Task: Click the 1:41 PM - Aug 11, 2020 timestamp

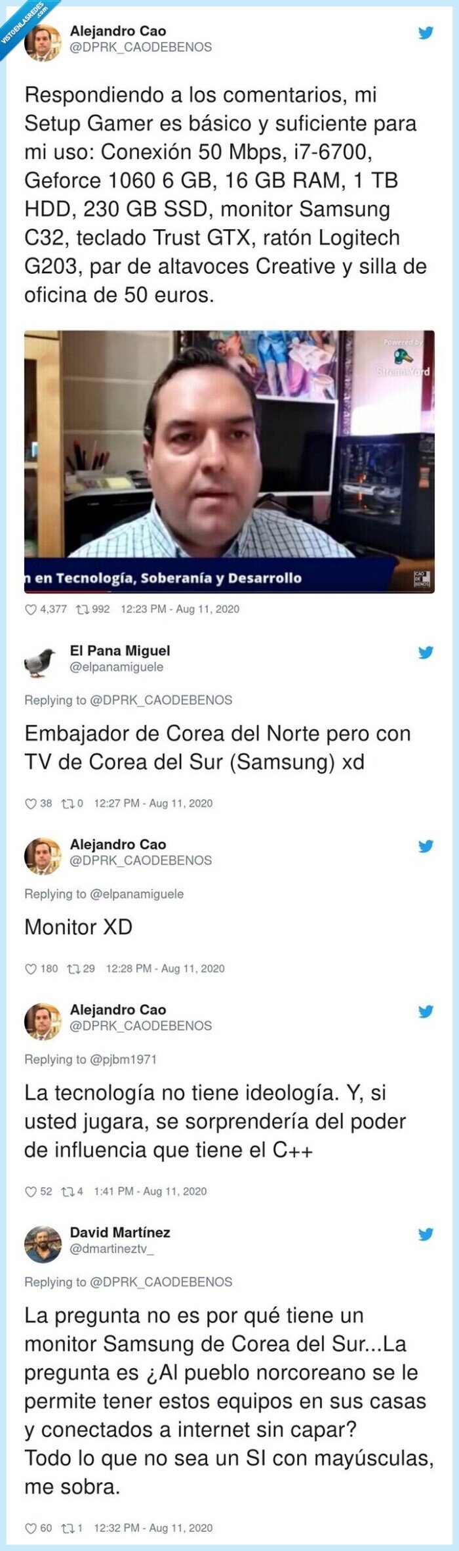Action: tap(150, 1191)
